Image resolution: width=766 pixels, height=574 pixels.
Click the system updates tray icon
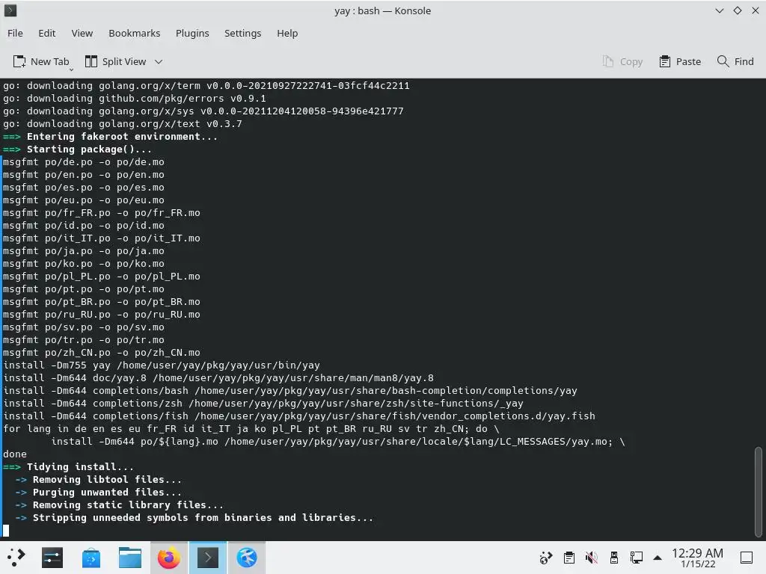click(545, 558)
